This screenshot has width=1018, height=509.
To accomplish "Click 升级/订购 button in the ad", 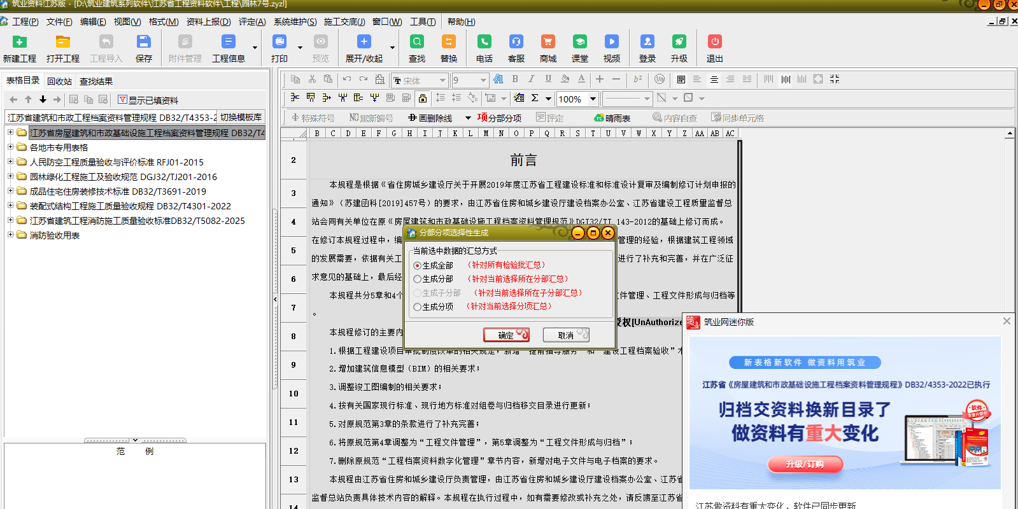I will (x=805, y=464).
